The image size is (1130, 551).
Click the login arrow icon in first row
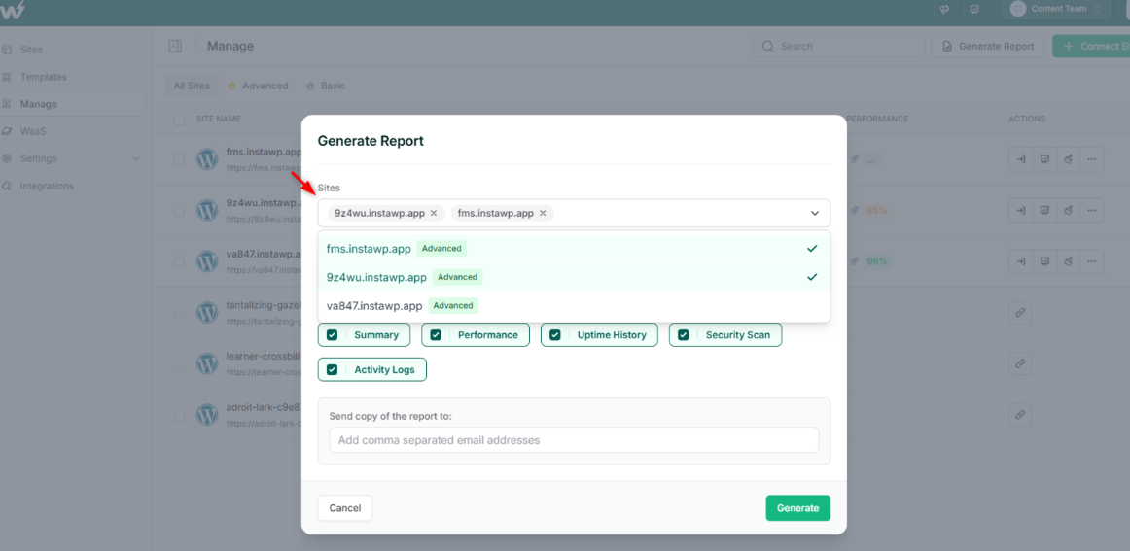(1020, 159)
